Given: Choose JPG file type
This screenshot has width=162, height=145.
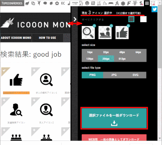Looking at the screenshot, I should pyautogui.click(x=114, y=75).
